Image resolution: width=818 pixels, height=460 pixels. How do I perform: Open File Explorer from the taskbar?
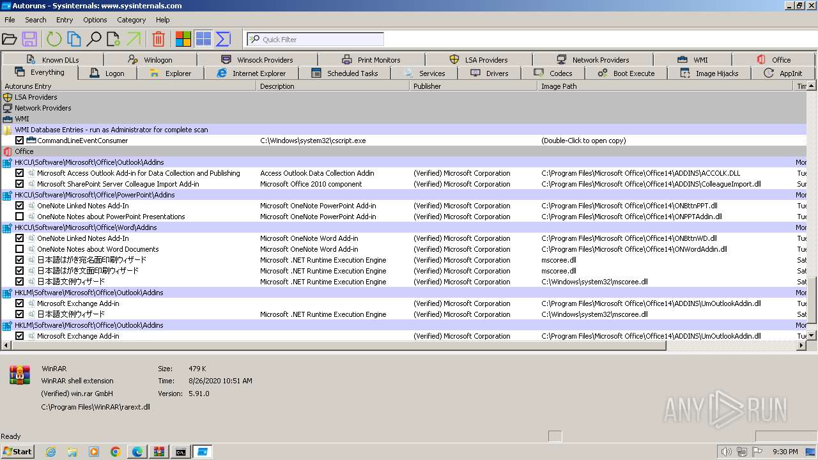(x=72, y=452)
